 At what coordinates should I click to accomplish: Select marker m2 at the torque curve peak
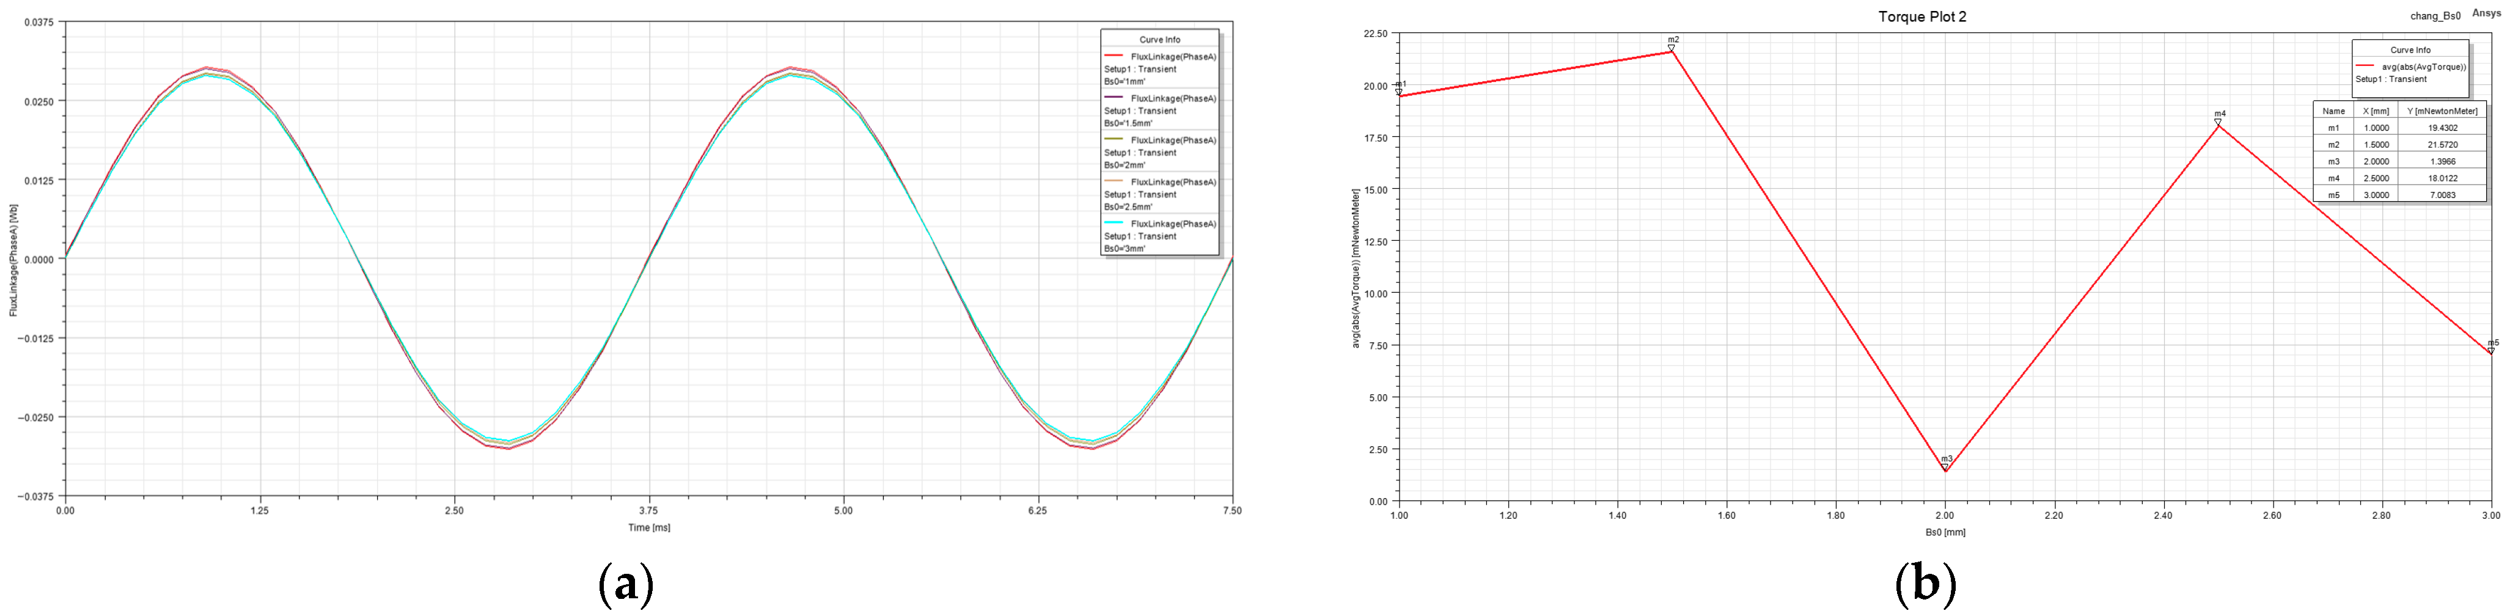pyautogui.click(x=1672, y=49)
